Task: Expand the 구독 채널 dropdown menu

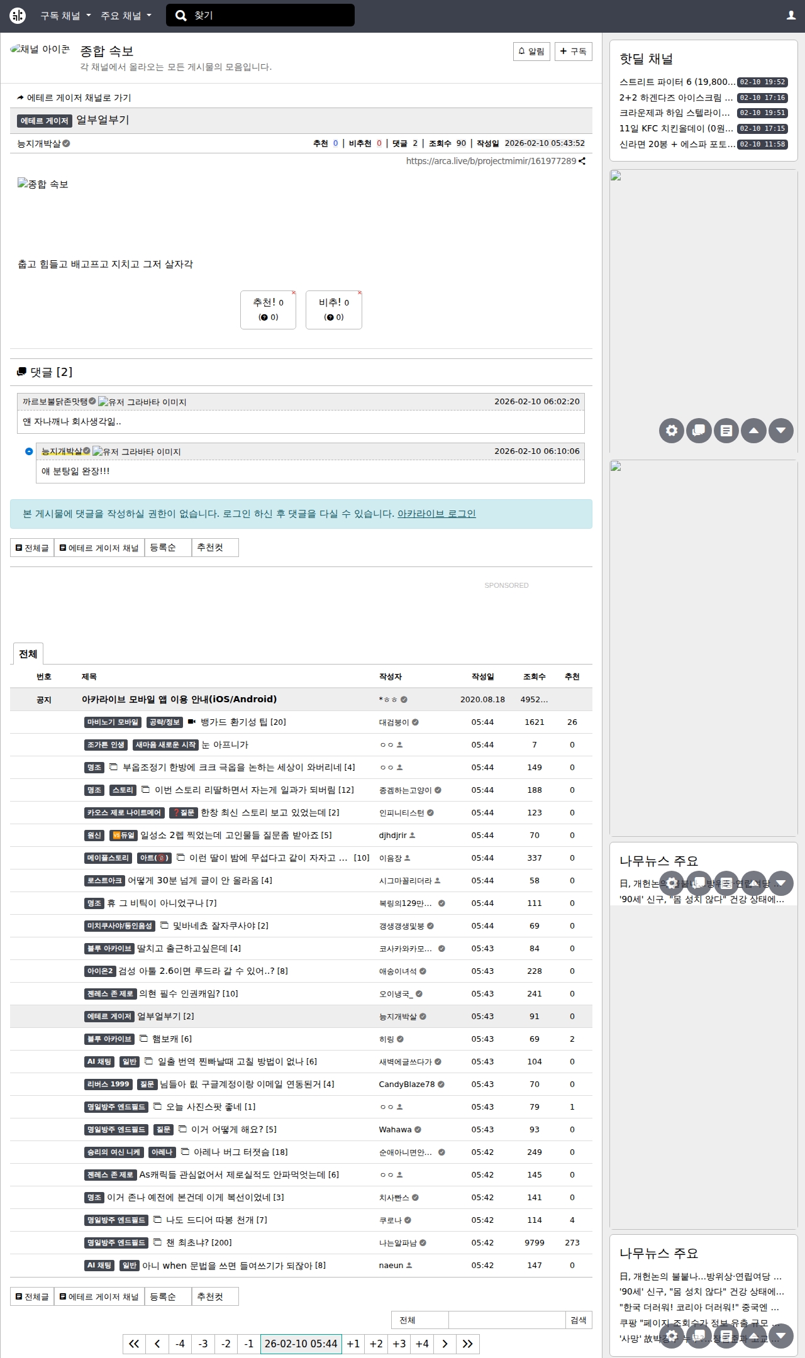Action: [65, 16]
